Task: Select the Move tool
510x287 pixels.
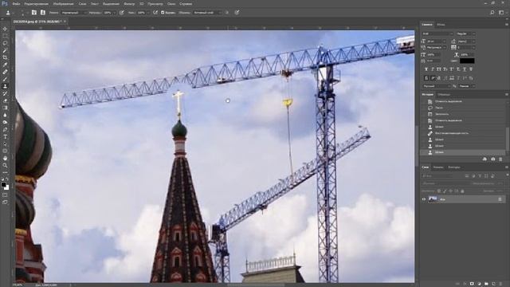Action: click(x=5, y=29)
